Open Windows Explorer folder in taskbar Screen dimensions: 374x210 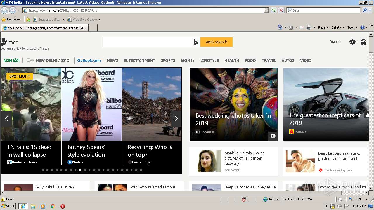(33, 206)
